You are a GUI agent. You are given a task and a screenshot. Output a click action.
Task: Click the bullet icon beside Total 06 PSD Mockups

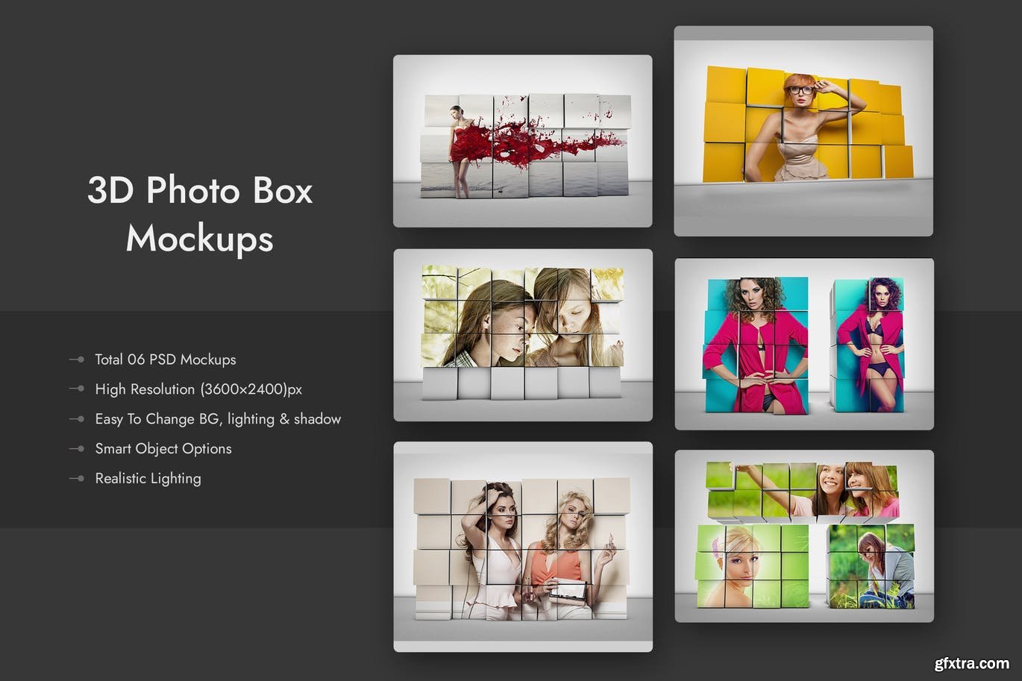pos(77,360)
